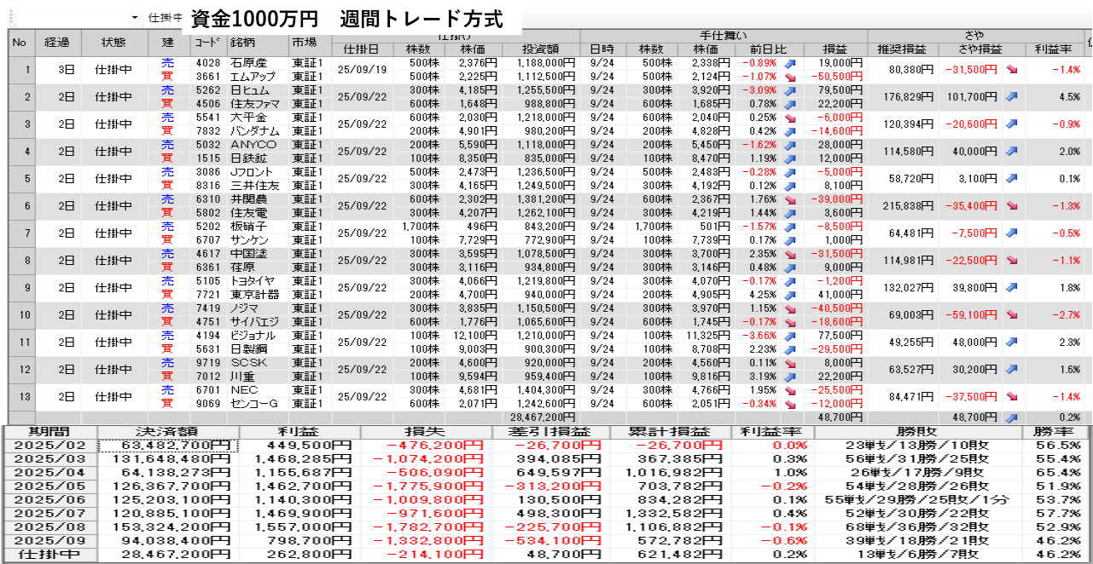Click red down arrow next to -59,100円
The height and width of the screenshot is (564, 1093).
1012,315
